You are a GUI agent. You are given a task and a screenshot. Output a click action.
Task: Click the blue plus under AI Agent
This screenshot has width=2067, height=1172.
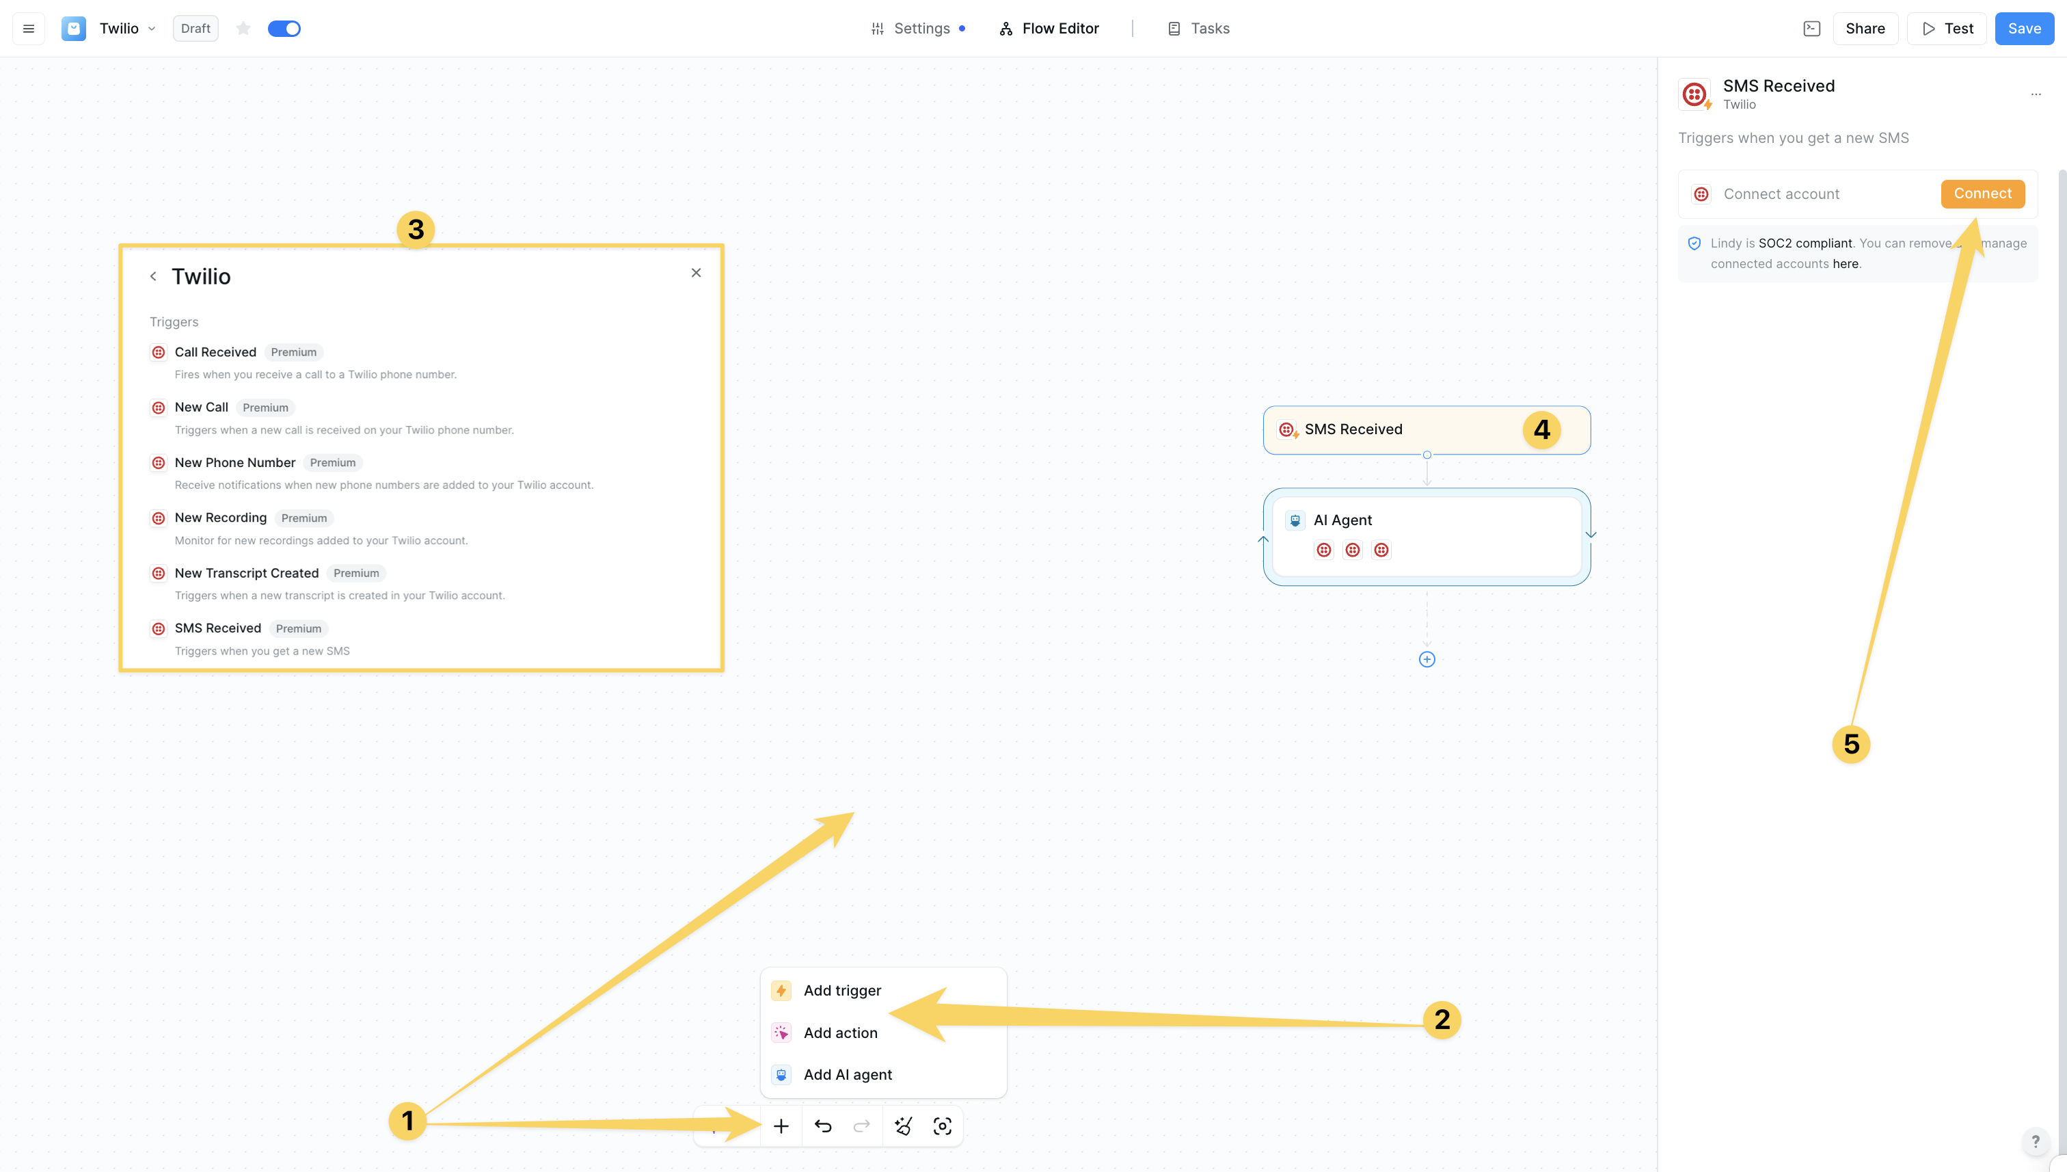click(x=1427, y=659)
